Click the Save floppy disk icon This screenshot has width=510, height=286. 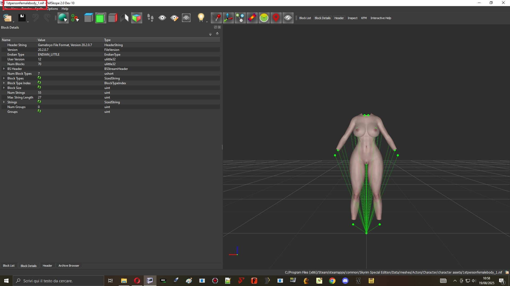(x=22, y=18)
